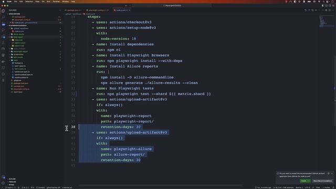Collapse the OPEN EDITORS section
Image resolution: width=336 pixels, height=189 pixels.
[15, 14]
